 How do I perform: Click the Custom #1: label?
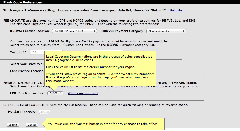(19, 52)
